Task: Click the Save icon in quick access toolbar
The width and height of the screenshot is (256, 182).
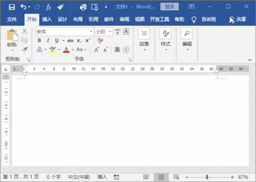Action: (x=12, y=7)
